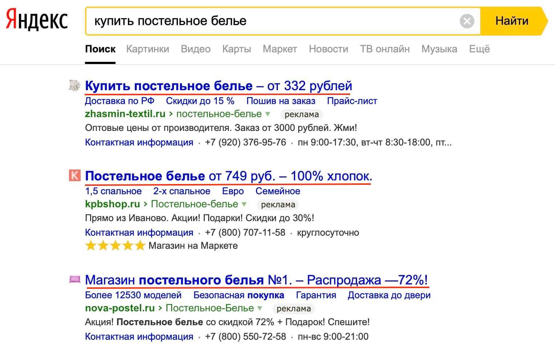The height and width of the screenshot is (355, 555).
Task: Open the Ещё menu
Action: 479,49
